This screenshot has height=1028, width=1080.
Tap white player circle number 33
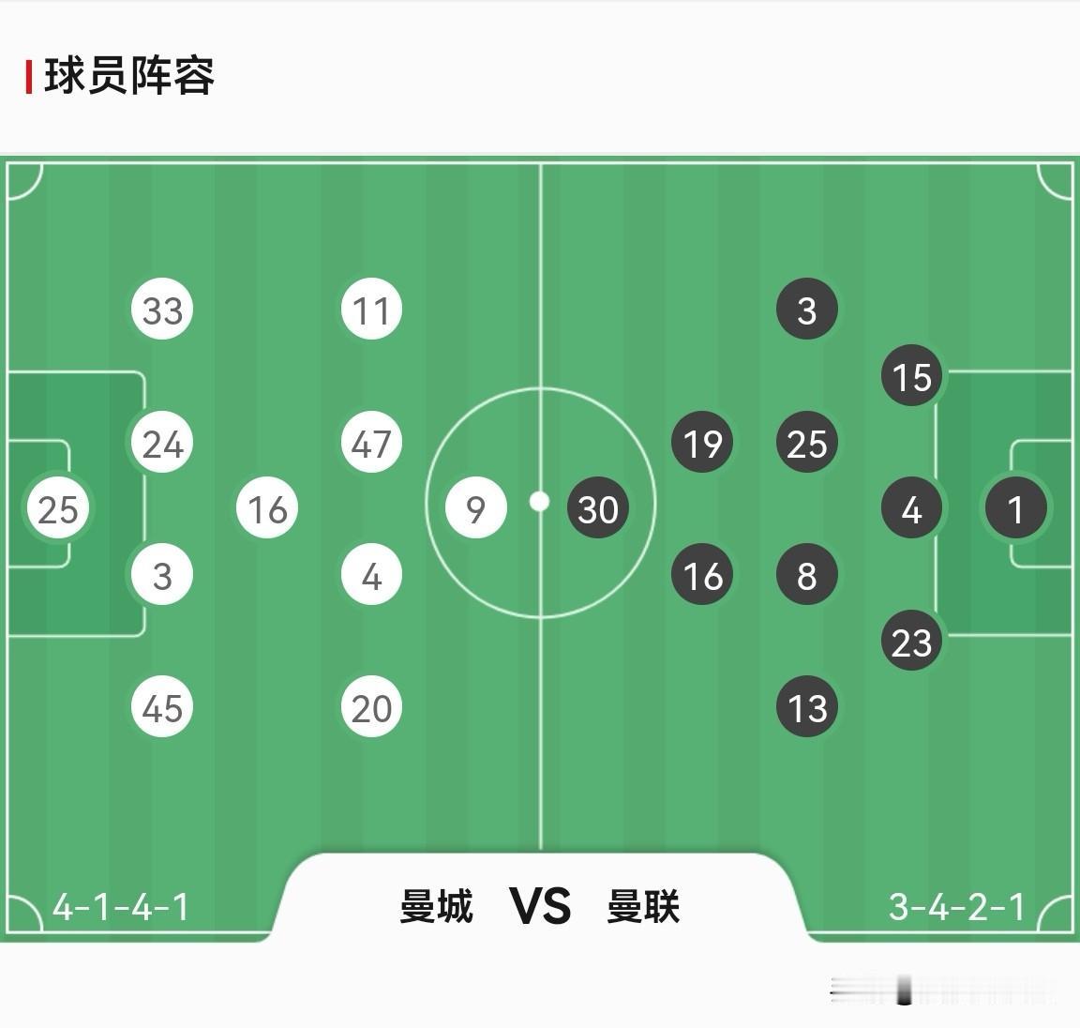click(x=162, y=310)
